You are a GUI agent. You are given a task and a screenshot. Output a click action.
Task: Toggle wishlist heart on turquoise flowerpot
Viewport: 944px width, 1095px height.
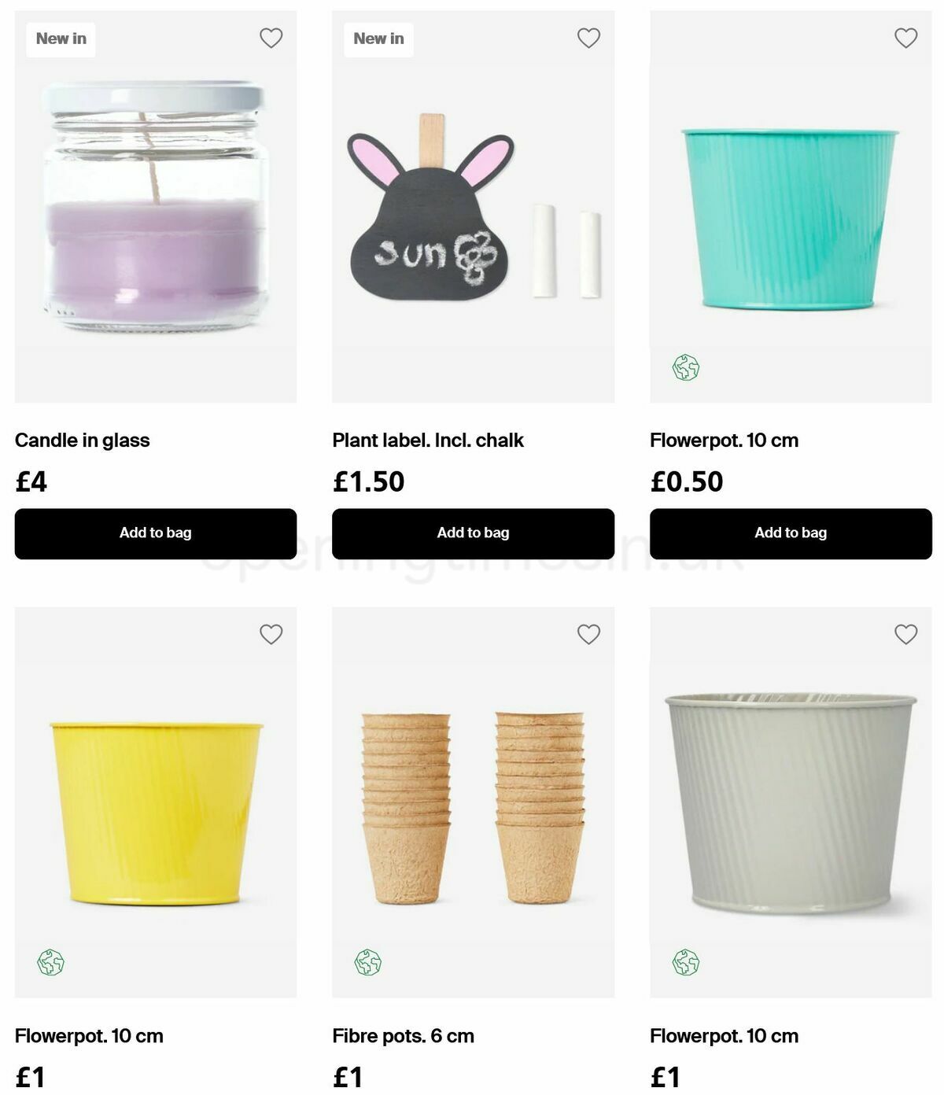[x=906, y=38]
